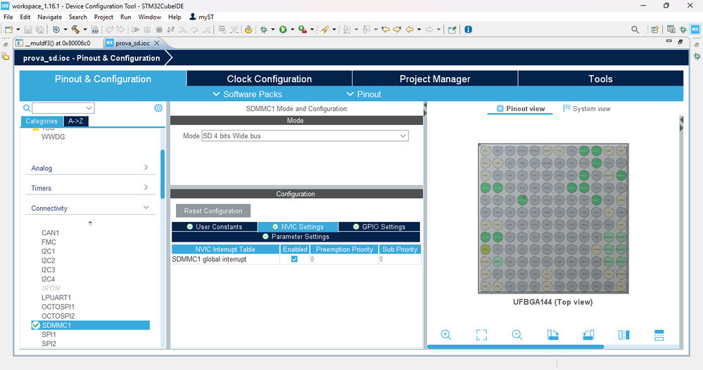The image size is (703, 370).
Task: Open the Project menu
Action: click(103, 17)
